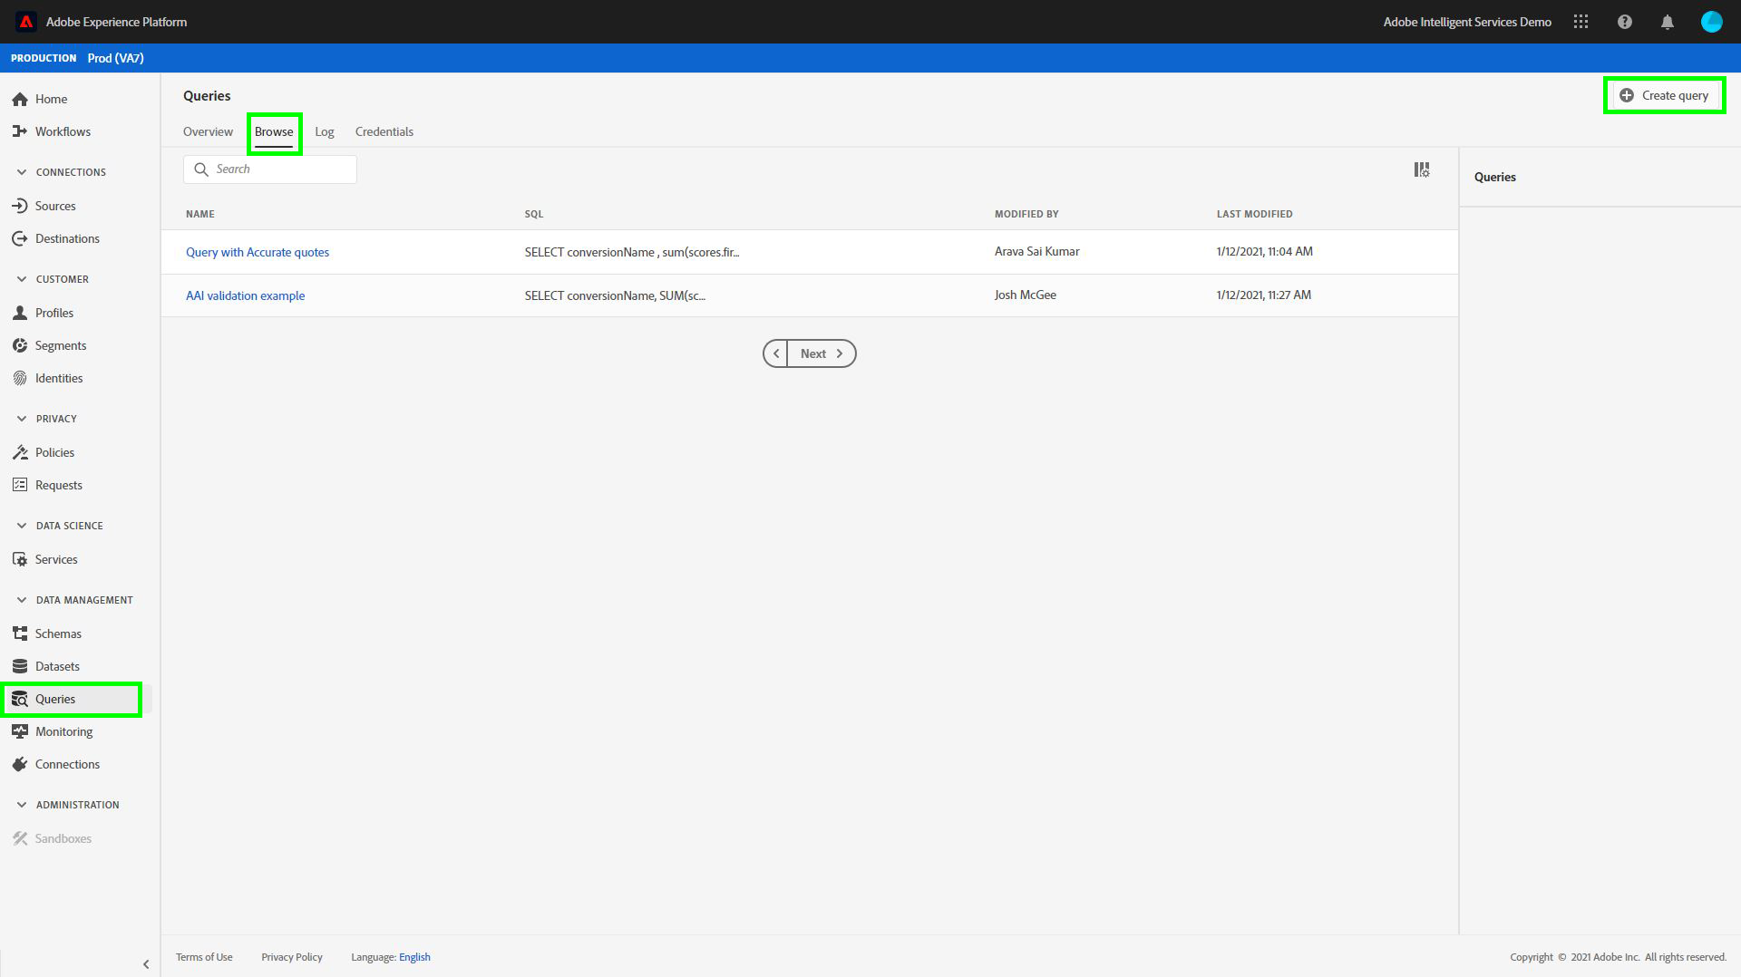Screen dimensions: 1741x977
Task: Click Arava Sai Kumar cell
Action: coord(1036,251)
